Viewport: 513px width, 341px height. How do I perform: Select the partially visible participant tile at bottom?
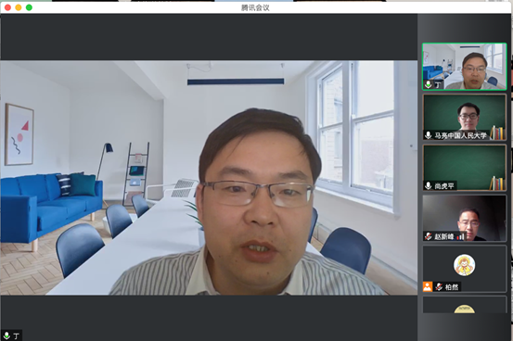tap(464, 305)
